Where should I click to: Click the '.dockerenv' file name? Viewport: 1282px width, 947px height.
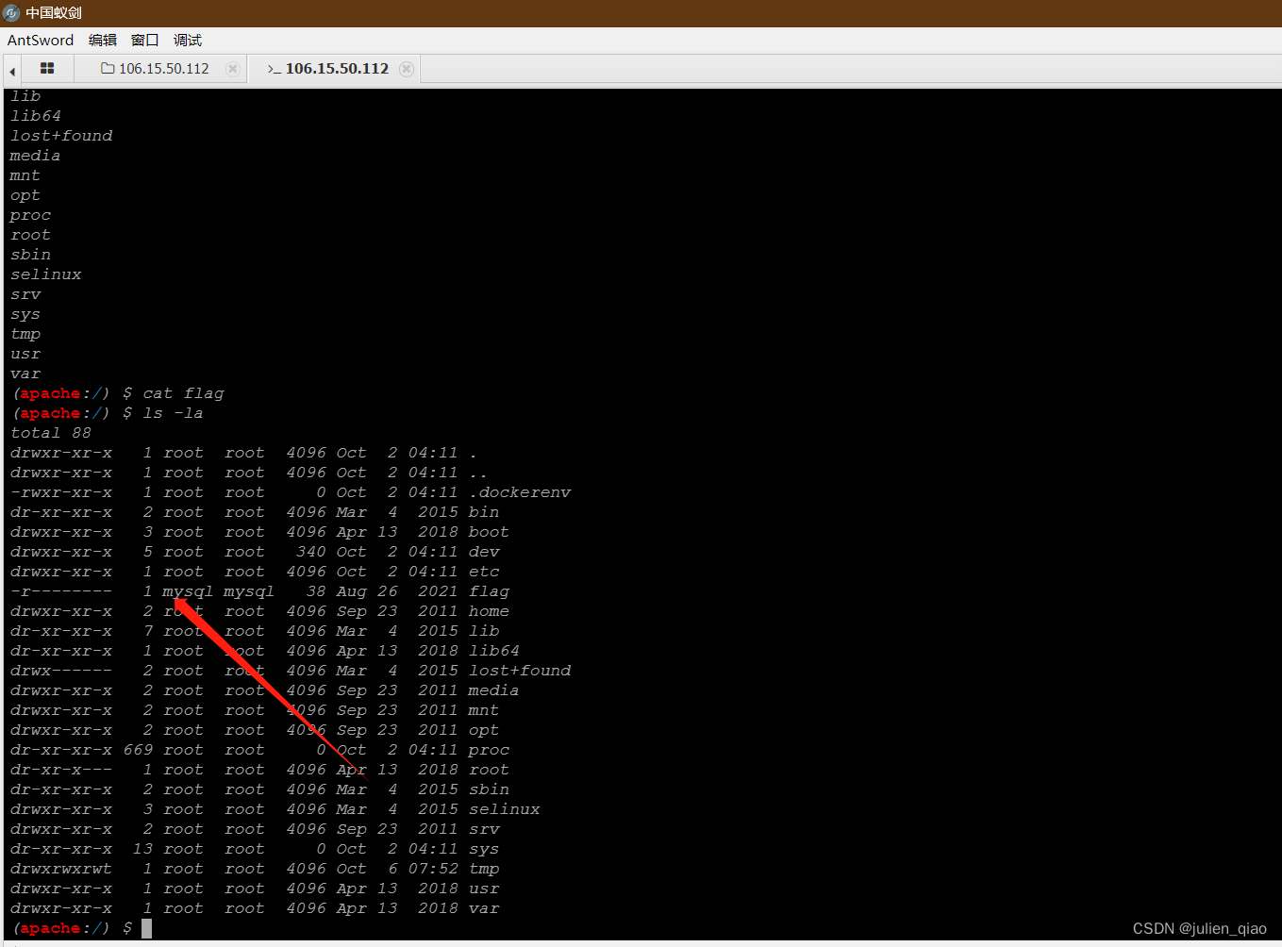click(x=520, y=492)
